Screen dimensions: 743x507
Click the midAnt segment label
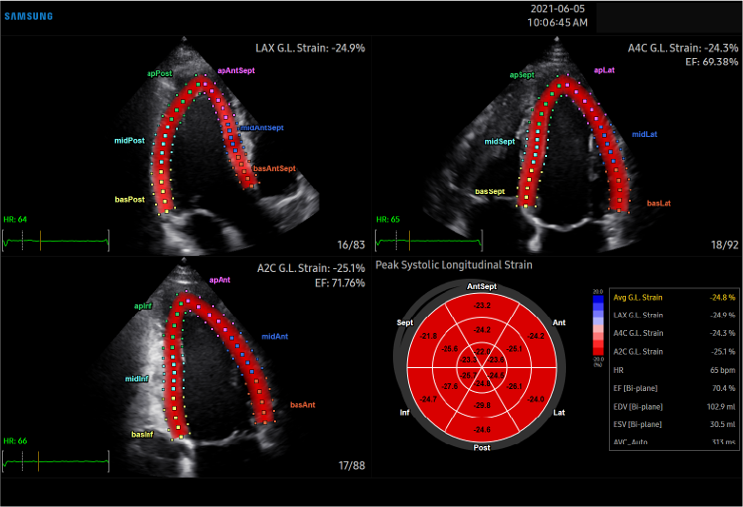click(275, 337)
